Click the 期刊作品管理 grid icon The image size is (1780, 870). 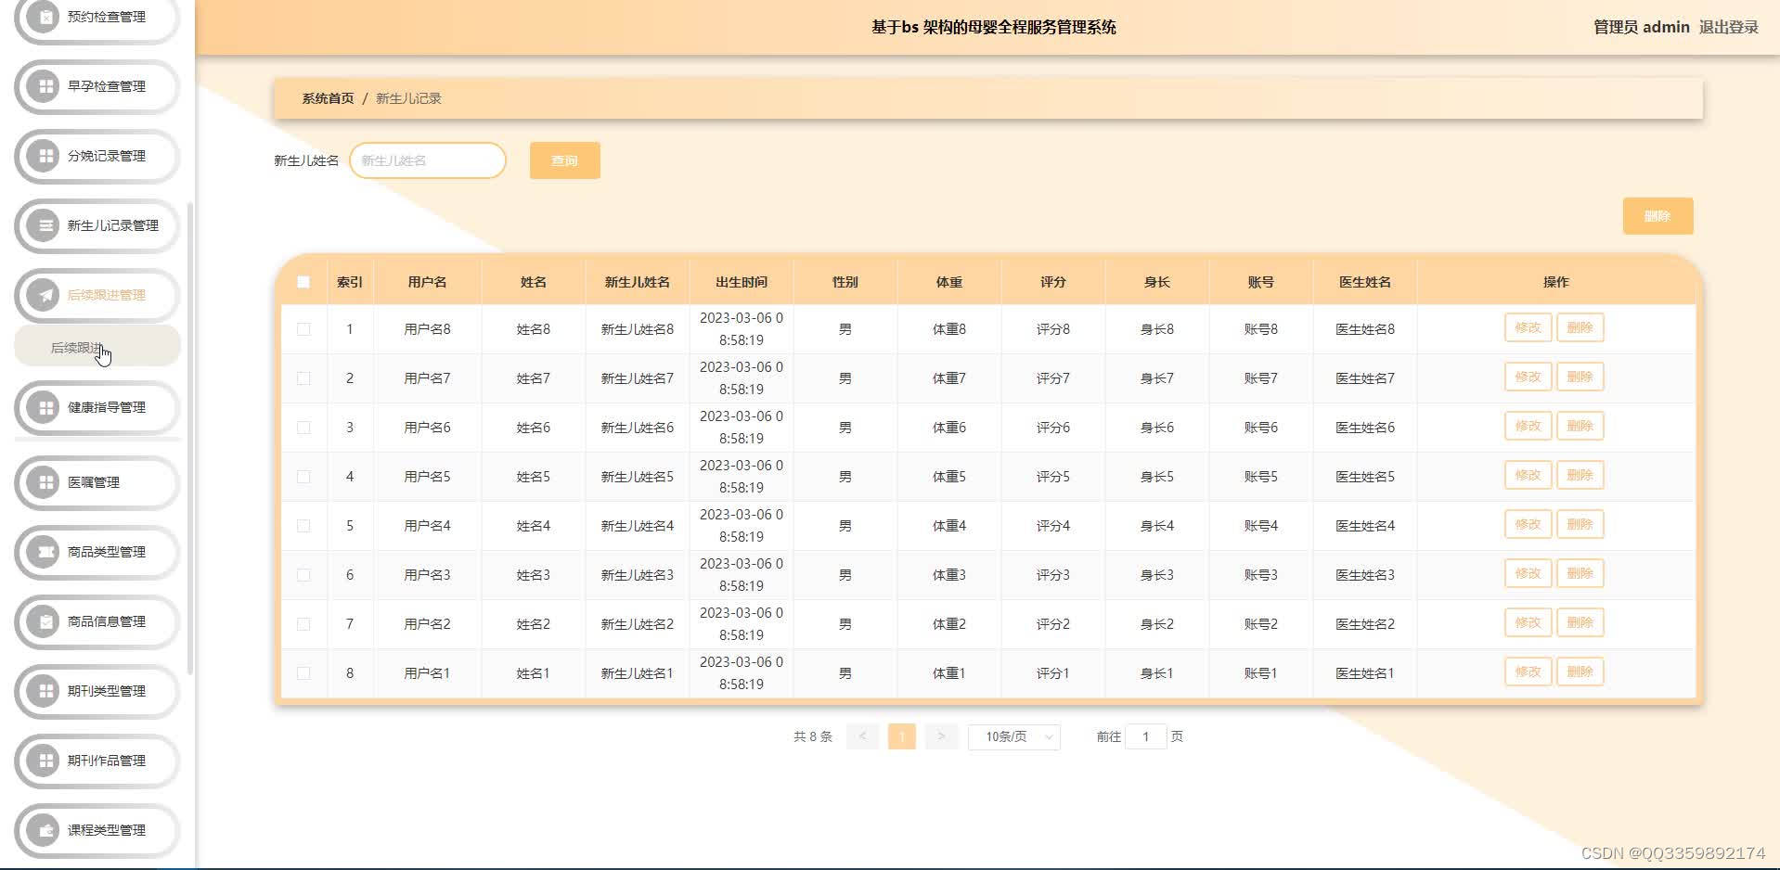[x=45, y=761]
